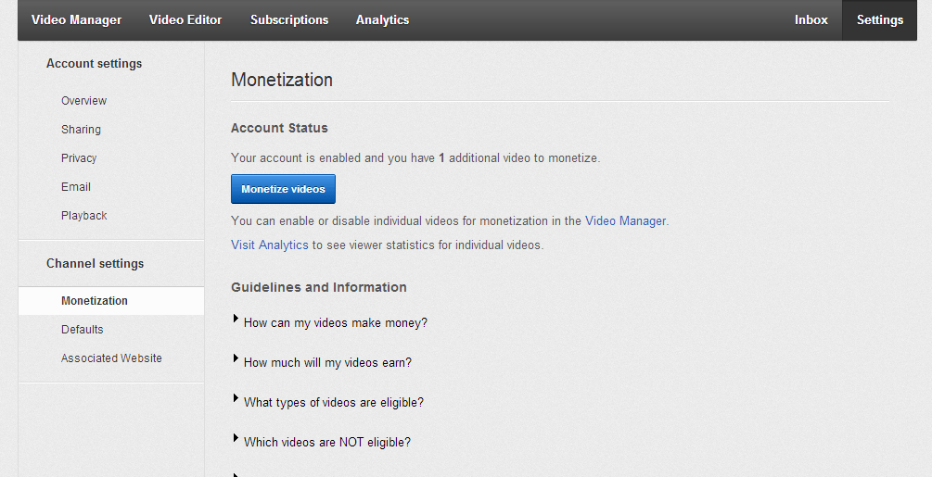The width and height of the screenshot is (932, 477).
Task: Expand 'How much will my videos earn?'
Action: coord(326,363)
